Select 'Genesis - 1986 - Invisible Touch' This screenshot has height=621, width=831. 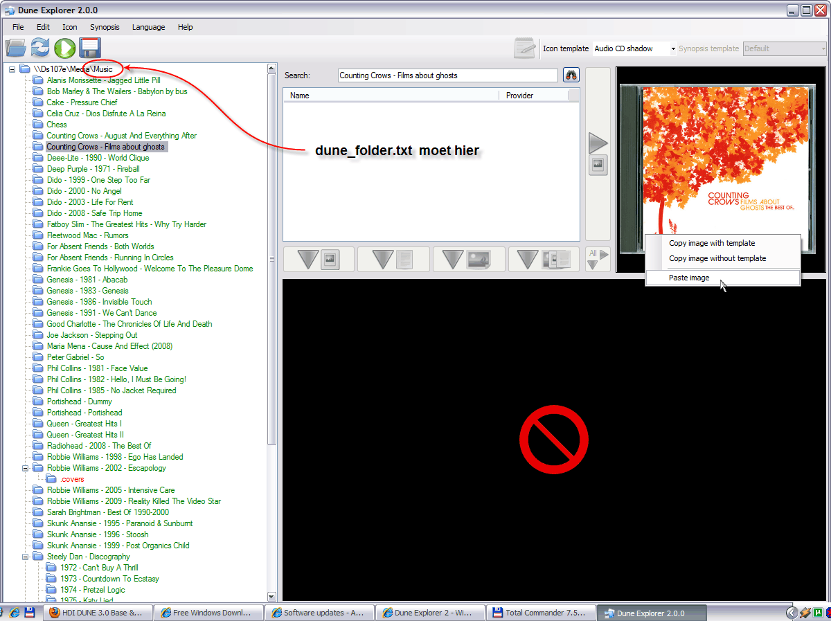coord(99,302)
